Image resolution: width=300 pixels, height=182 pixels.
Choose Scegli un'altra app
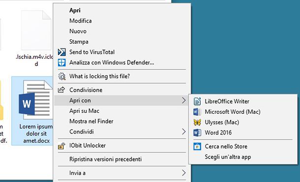243,157
